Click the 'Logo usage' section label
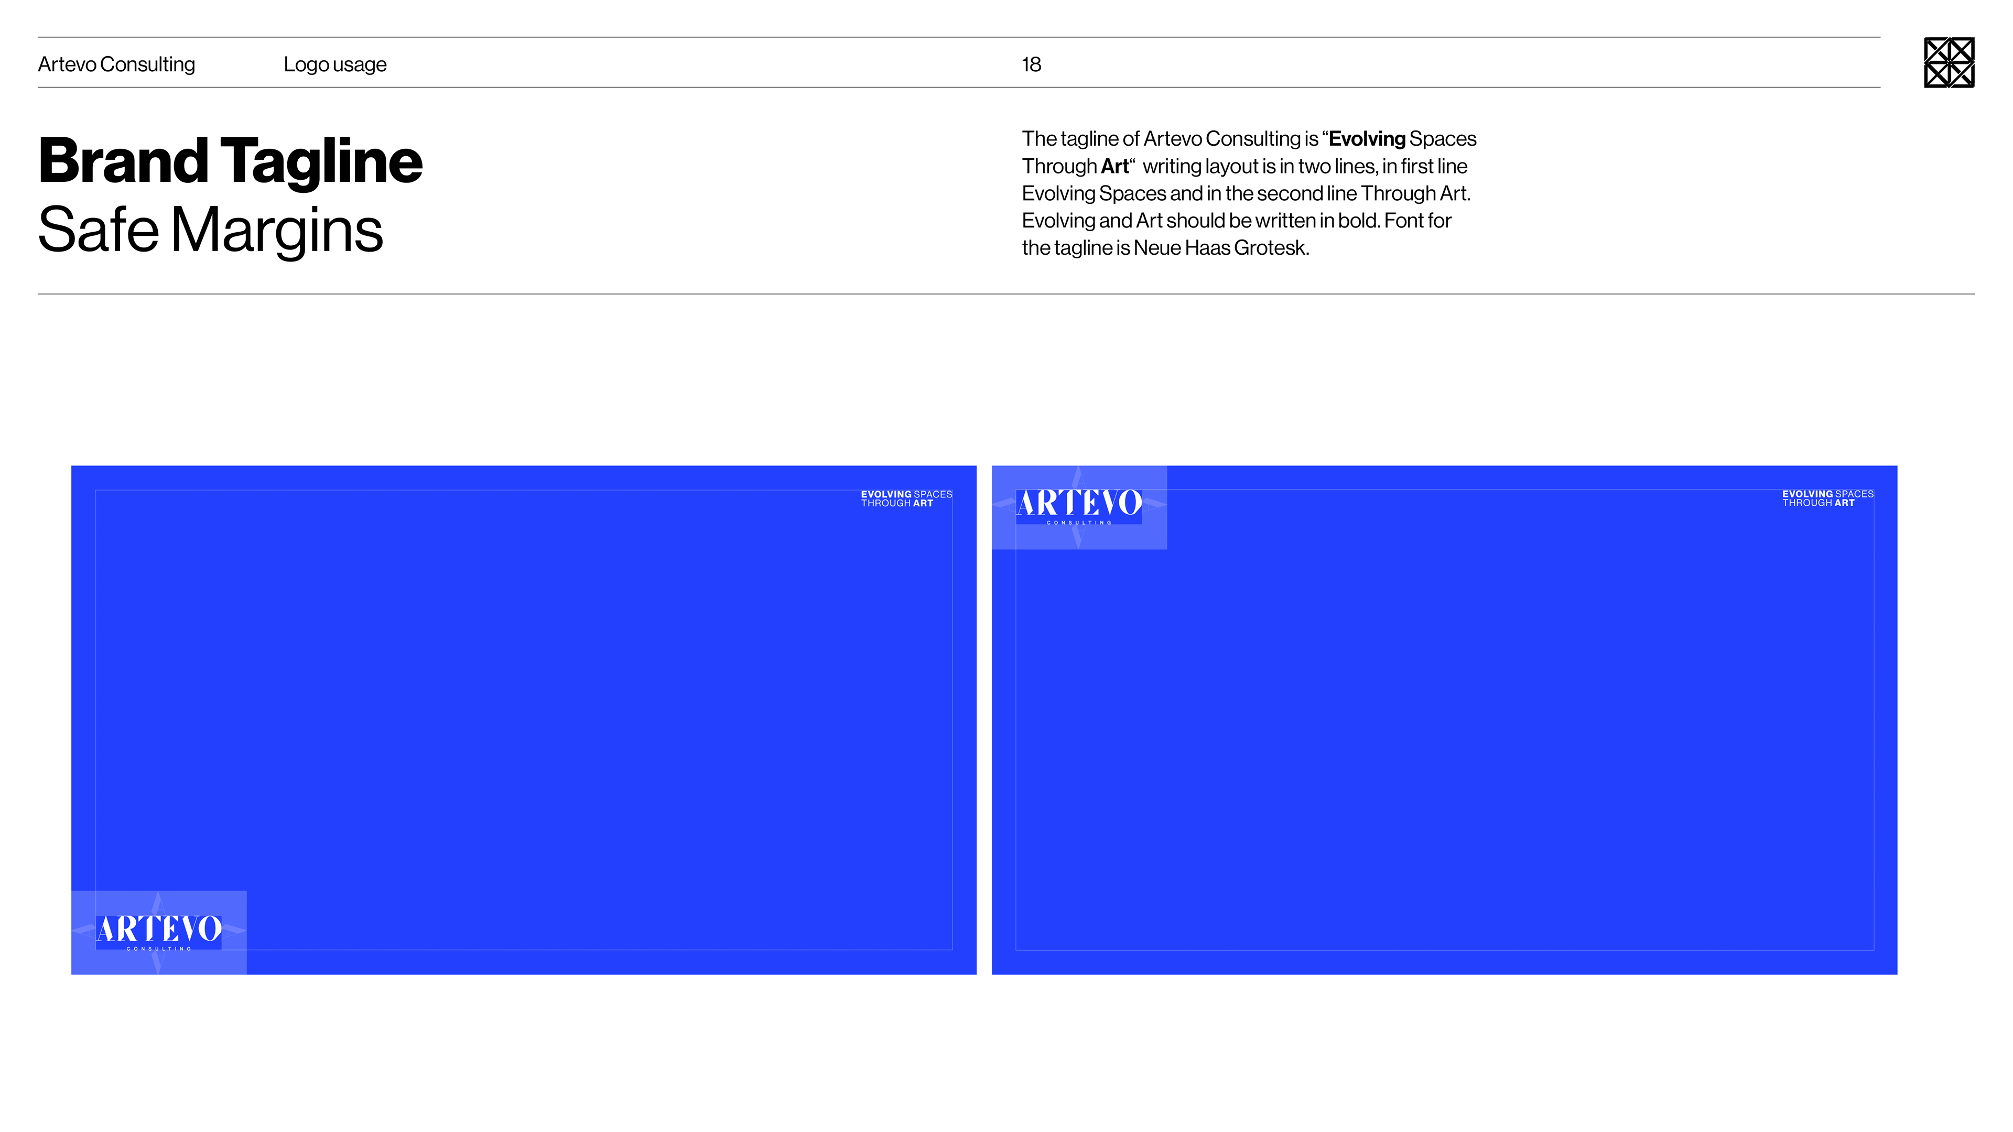 [x=334, y=64]
